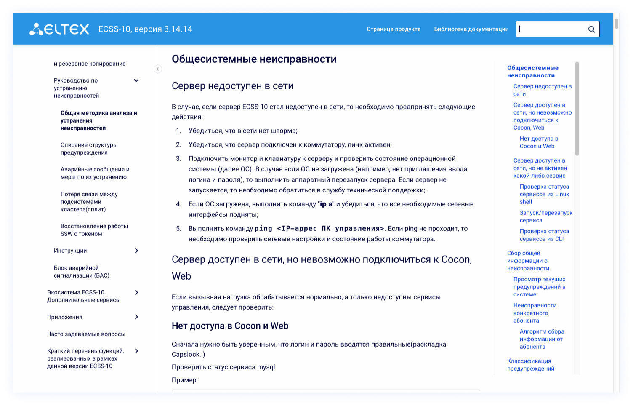Image resolution: width=633 pixels, height=406 pixels.
Task: Click the 'ping <IP-адрес ПК управления>' command
Action: click(319, 228)
